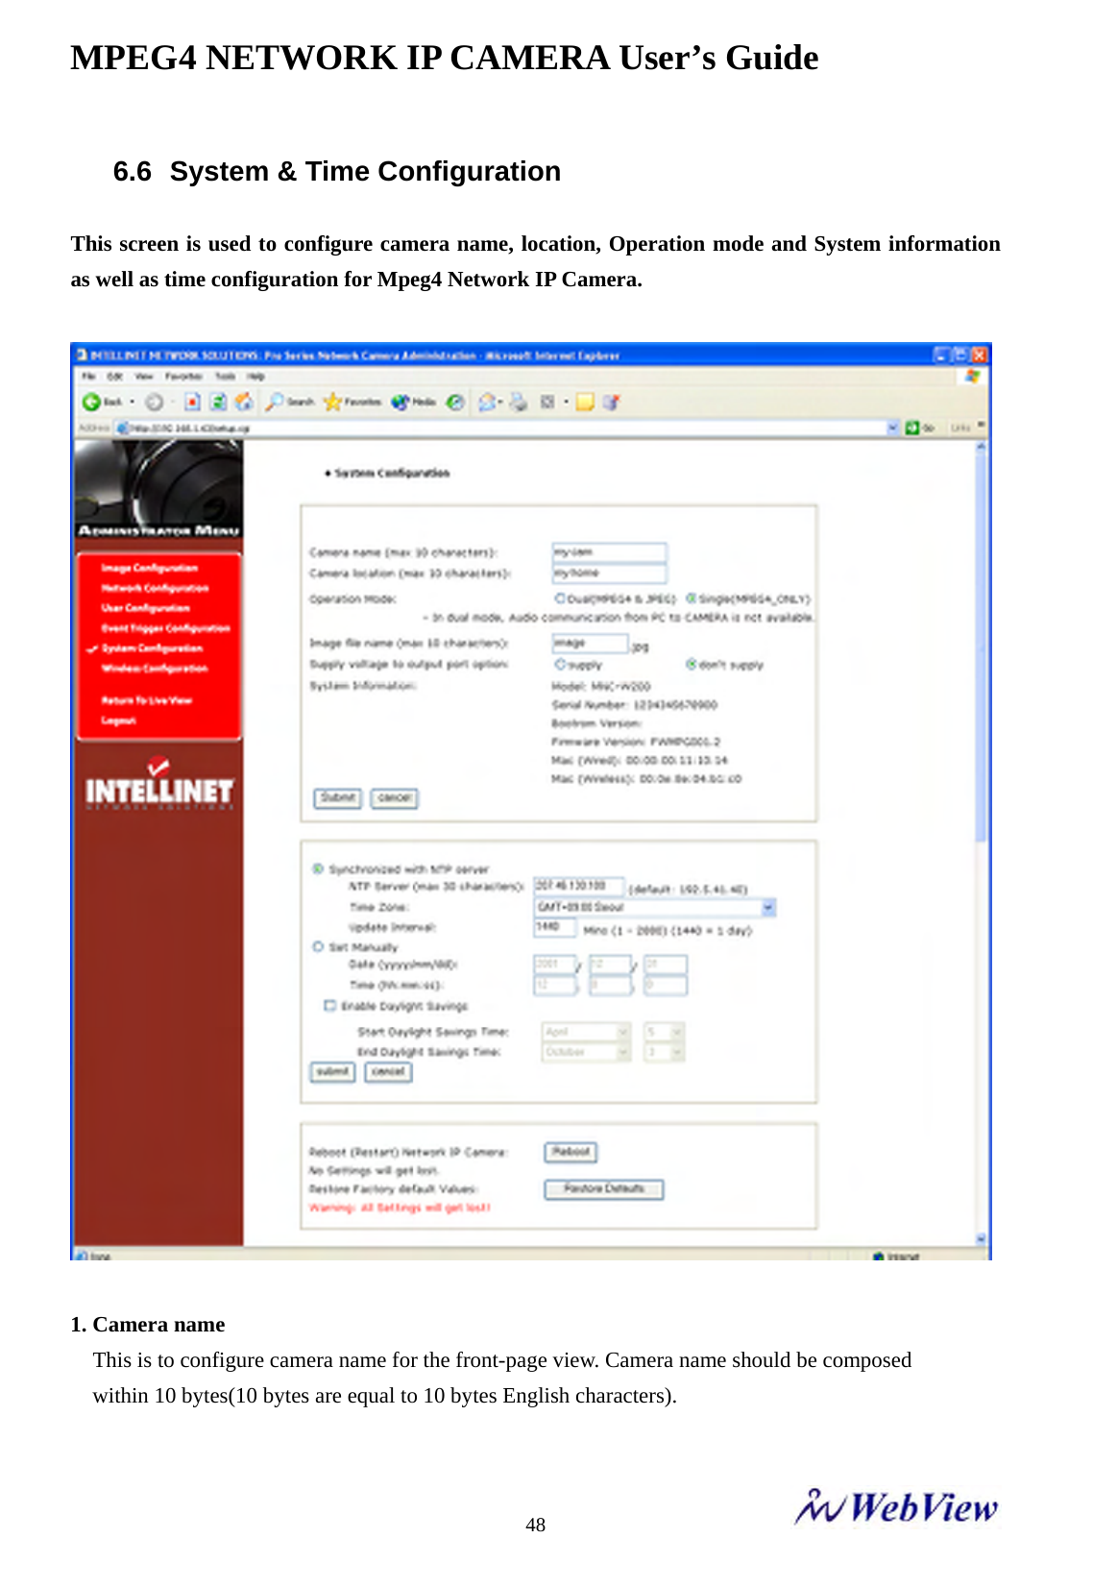Click the Mail toolbar icon
This screenshot has height=1587, width=1093.
489,402
